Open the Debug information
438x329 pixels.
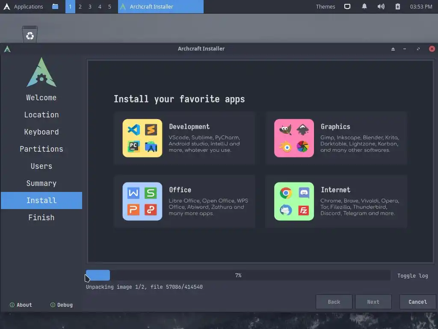(x=62, y=305)
